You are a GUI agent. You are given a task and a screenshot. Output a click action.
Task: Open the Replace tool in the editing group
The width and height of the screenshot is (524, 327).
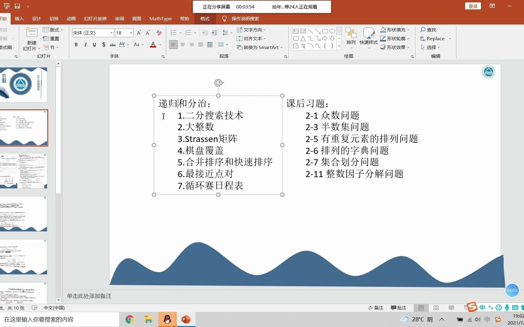[x=435, y=38]
